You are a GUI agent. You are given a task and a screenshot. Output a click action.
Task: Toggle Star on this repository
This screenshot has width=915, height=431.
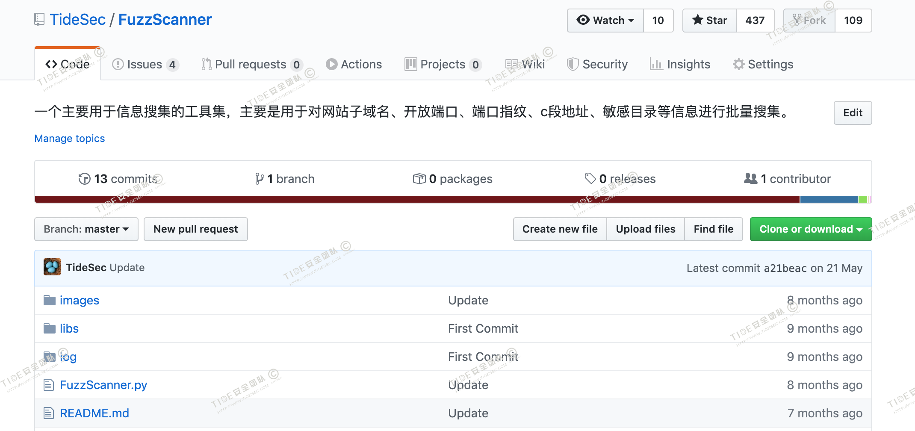tap(710, 21)
